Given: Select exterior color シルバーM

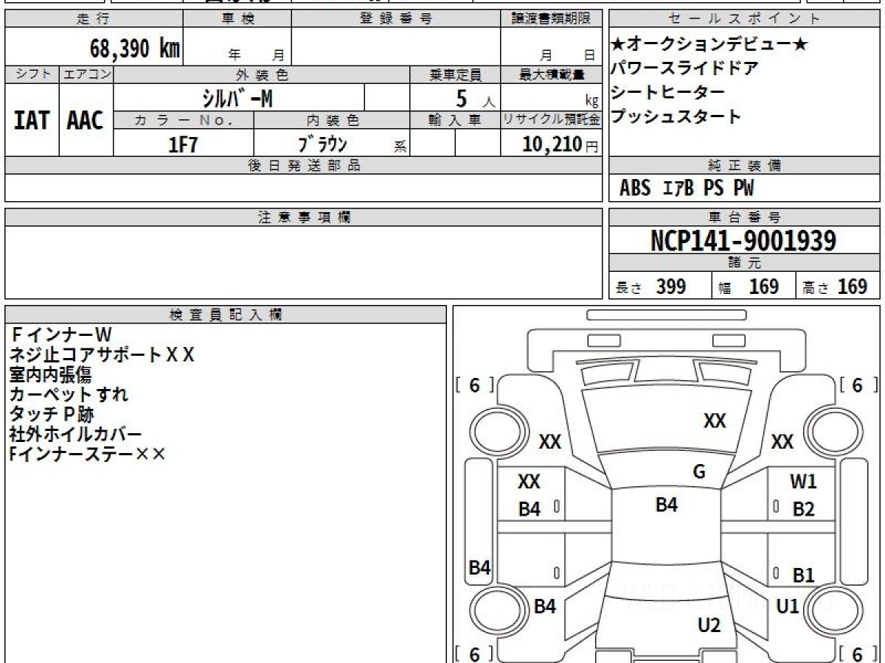Looking at the screenshot, I should tap(237, 97).
